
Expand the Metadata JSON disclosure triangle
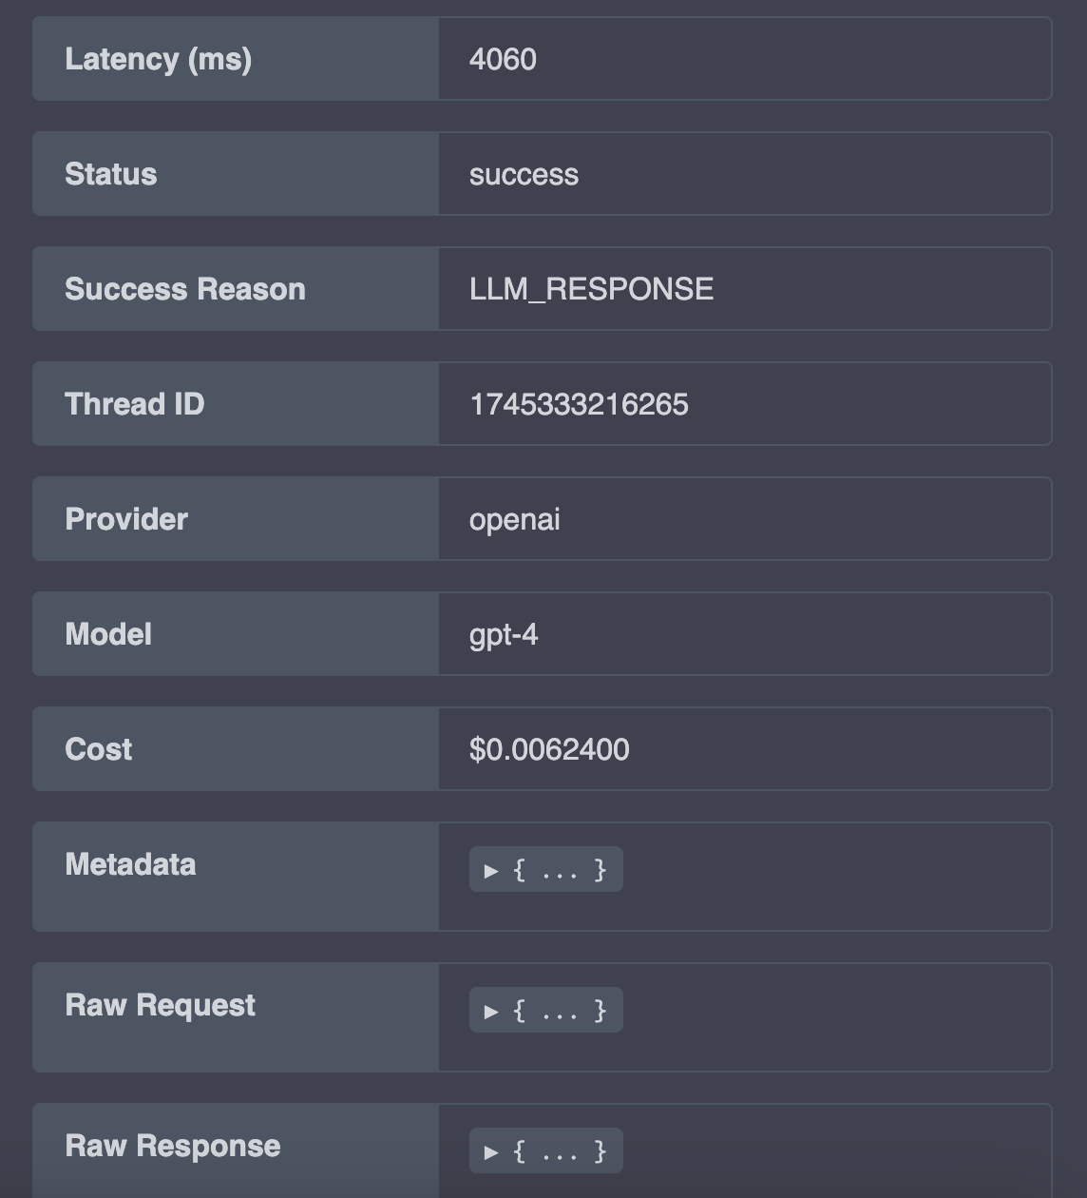coord(491,870)
